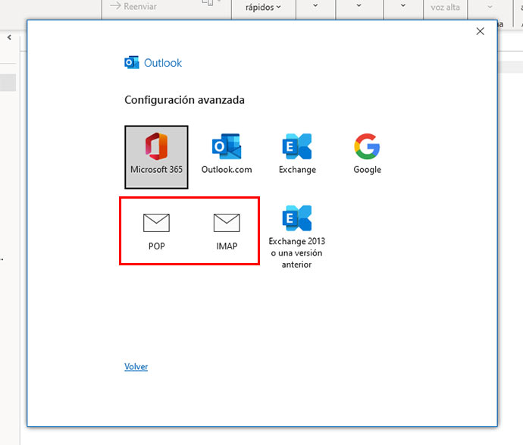Choose Exchange 2013 o una versión anterior
Image resolution: width=523 pixels, height=445 pixels.
pos(297,237)
